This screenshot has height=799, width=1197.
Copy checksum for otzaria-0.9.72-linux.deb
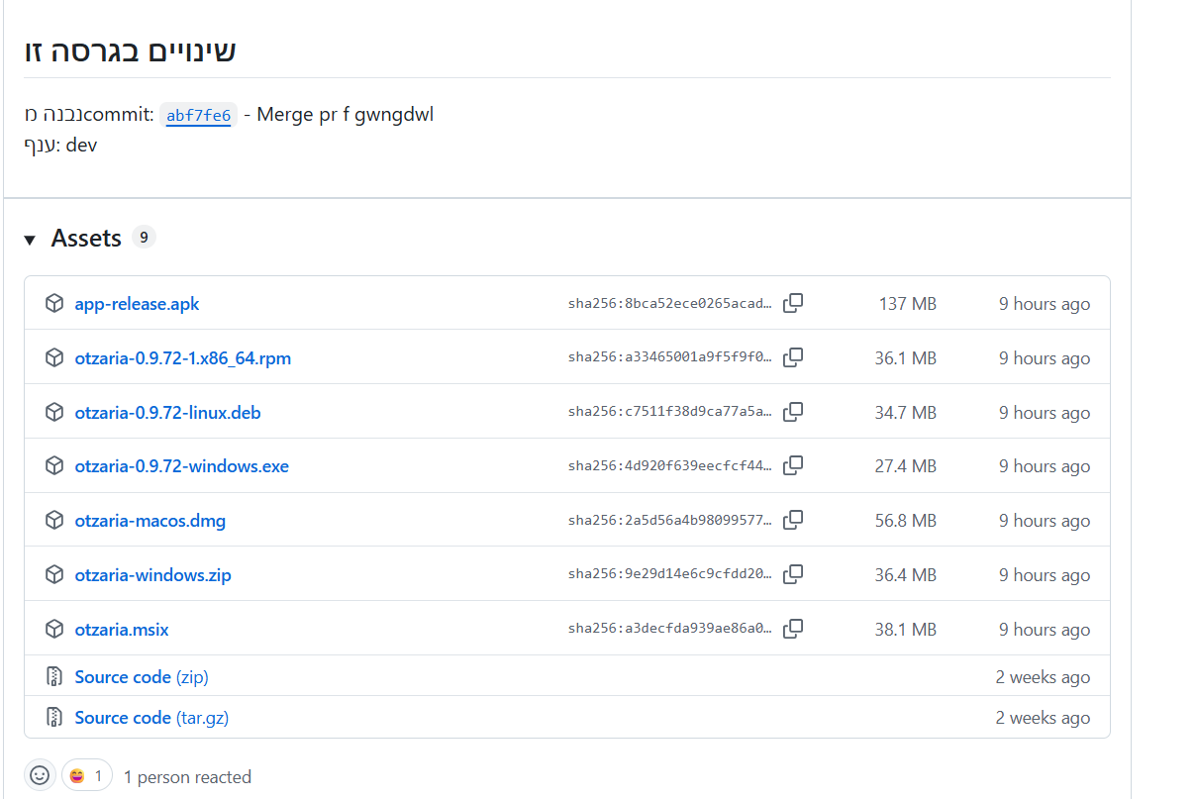pos(793,412)
